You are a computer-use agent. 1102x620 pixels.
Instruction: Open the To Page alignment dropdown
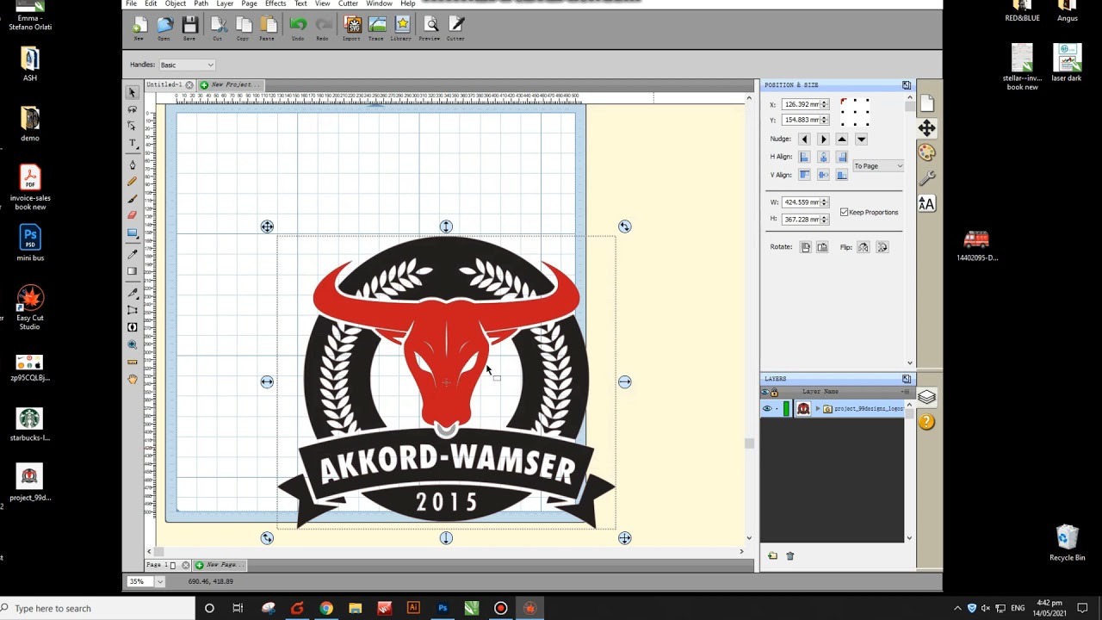point(878,166)
